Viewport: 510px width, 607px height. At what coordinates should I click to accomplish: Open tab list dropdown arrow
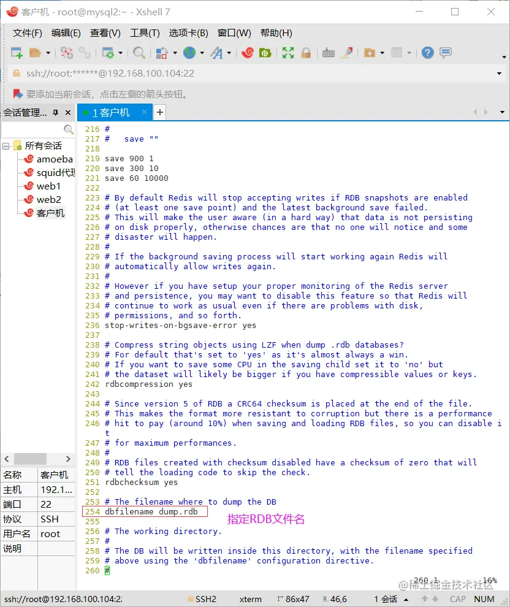(x=502, y=112)
